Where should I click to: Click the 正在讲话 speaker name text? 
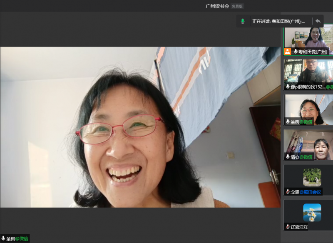pyautogui.click(x=278, y=21)
